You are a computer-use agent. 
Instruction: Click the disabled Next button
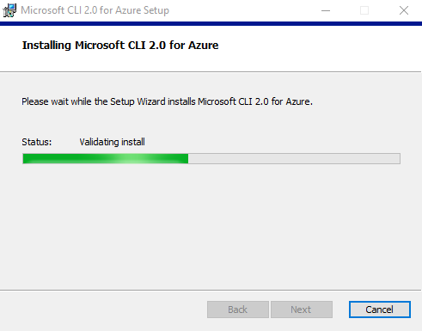(302, 310)
